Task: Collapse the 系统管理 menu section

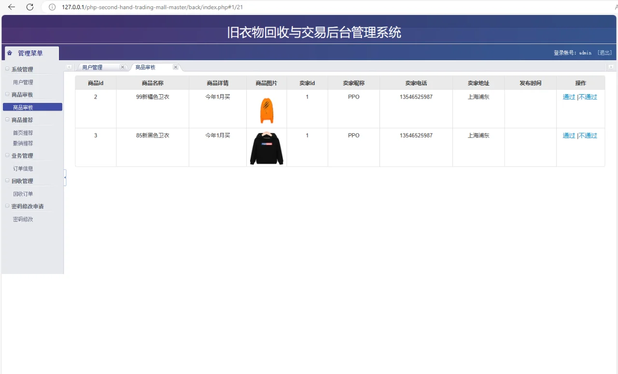Action: (x=6, y=69)
